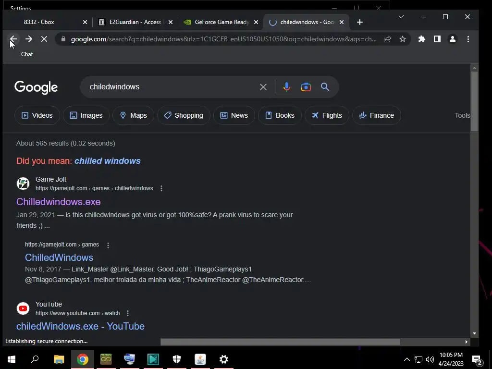
Task: Switch to the GeForce Game Ready tab
Action: click(221, 22)
